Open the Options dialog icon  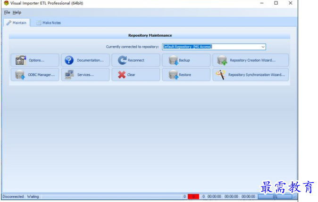(x=21, y=60)
